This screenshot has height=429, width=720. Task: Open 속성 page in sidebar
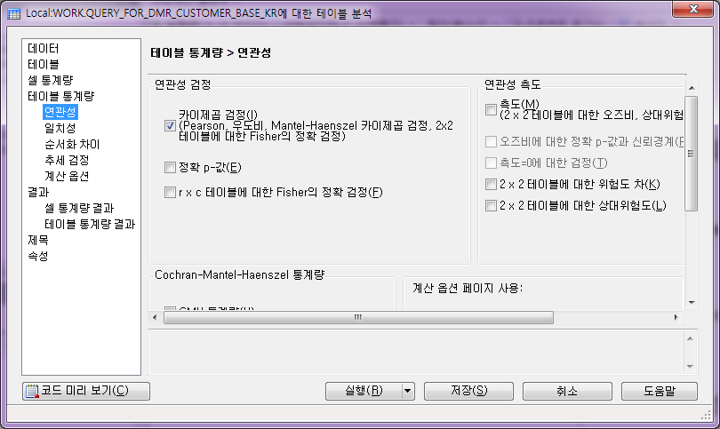[x=38, y=256]
